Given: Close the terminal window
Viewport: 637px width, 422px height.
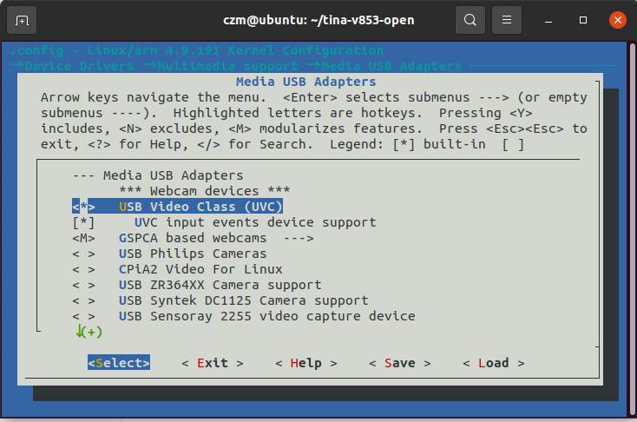Looking at the screenshot, I should point(617,19).
